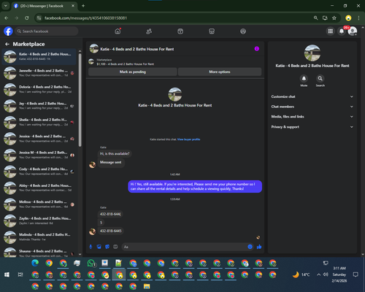Open Chrome three-dot menu
Viewport: 365px width, 292px height.
coord(358,18)
